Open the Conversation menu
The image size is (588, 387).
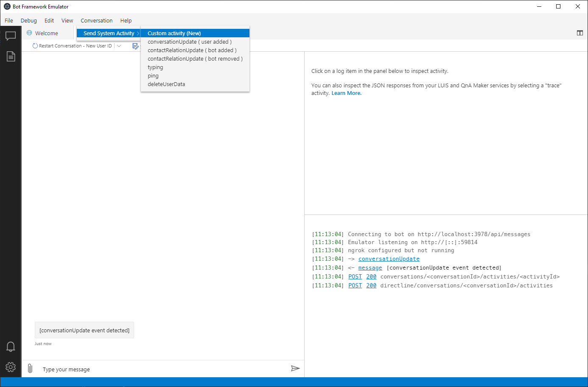click(x=97, y=20)
